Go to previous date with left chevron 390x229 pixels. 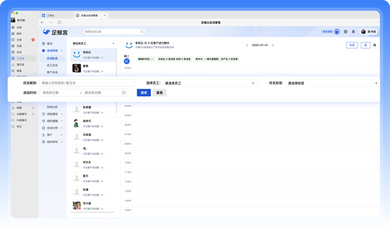tap(247, 45)
